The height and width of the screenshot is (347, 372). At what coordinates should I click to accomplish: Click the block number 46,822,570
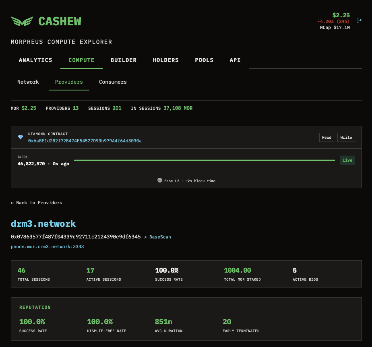(31, 164)
